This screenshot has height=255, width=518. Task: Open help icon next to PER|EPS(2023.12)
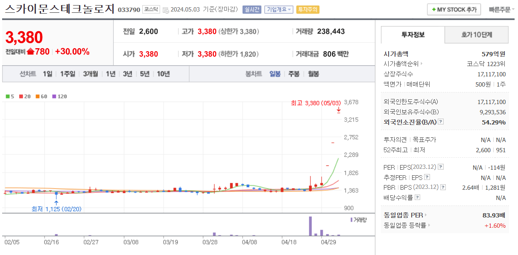click(x=441, y=167)
